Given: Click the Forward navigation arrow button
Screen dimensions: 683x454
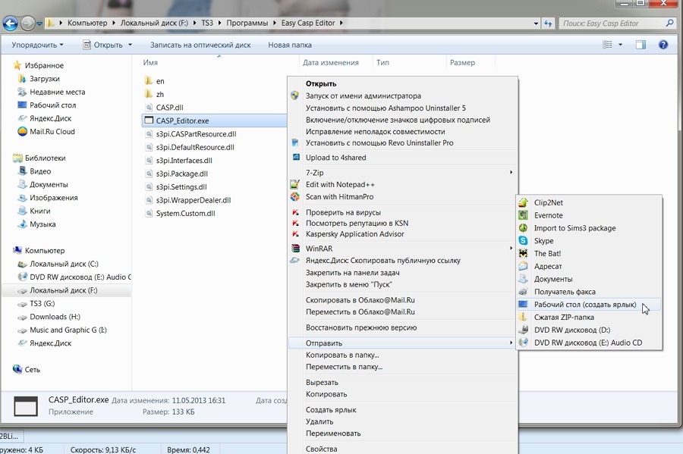Looking at the screenshot, I should 28,23.
